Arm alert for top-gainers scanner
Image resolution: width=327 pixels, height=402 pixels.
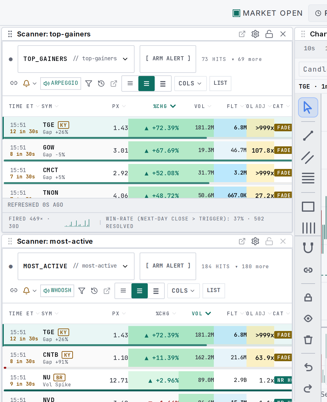[168, 59]
